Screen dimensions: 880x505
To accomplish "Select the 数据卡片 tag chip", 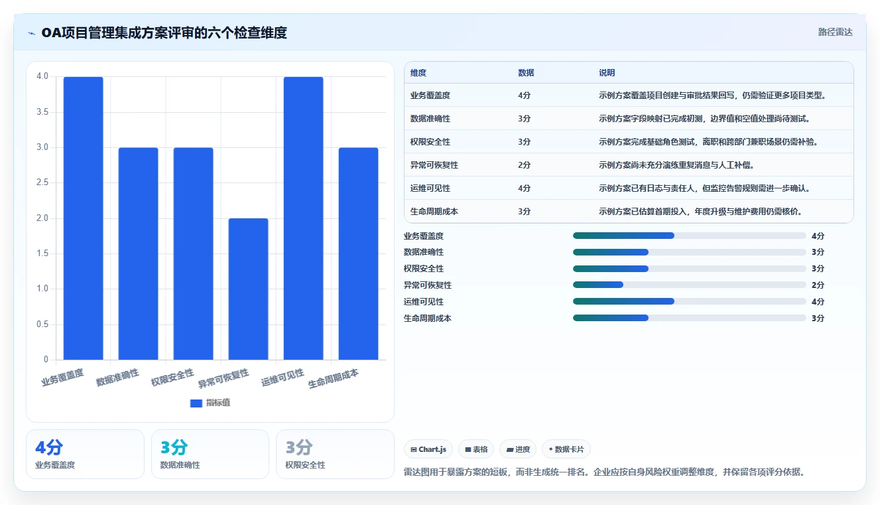I will click(566, 449).
